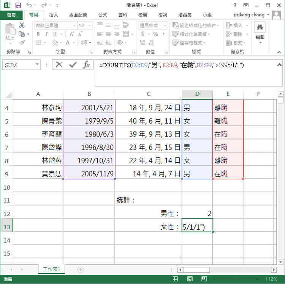This screenshot has width=285, height=284.
Task: Click the Save icon in quick access toolbar
Action: (x=18, y=5)
